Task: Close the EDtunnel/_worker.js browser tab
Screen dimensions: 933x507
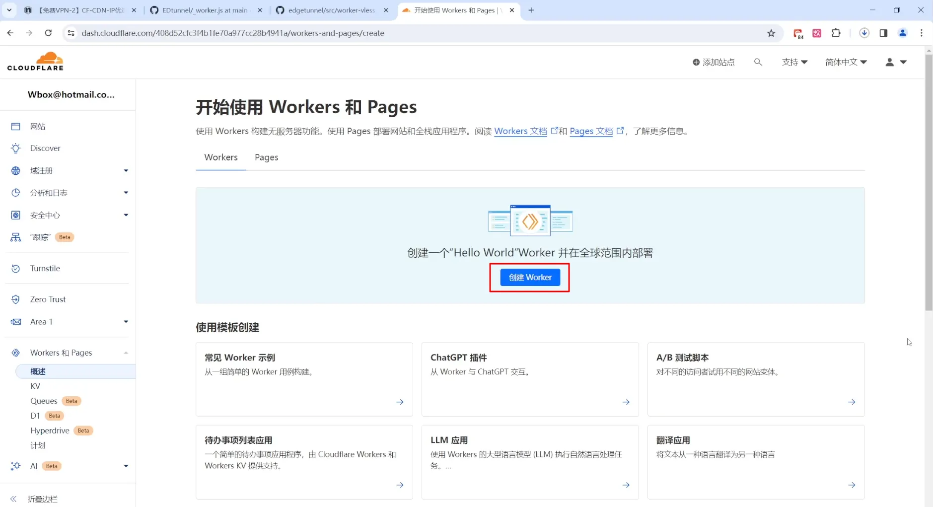Action: [260, 10]
